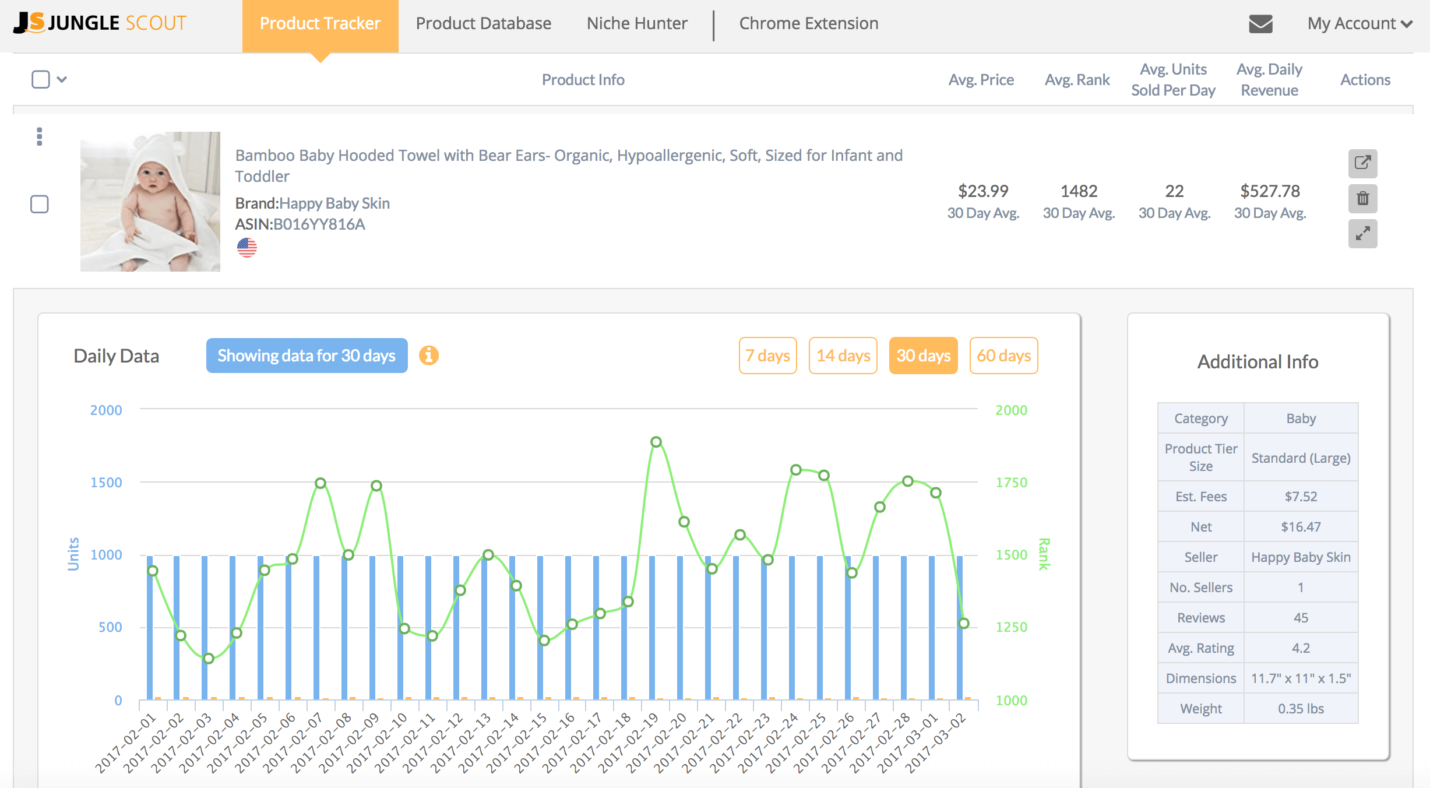This screenshot has height=788, width=1430.
Task: Collapse product details with arrows icon
Action: (x=1362, y=234)
